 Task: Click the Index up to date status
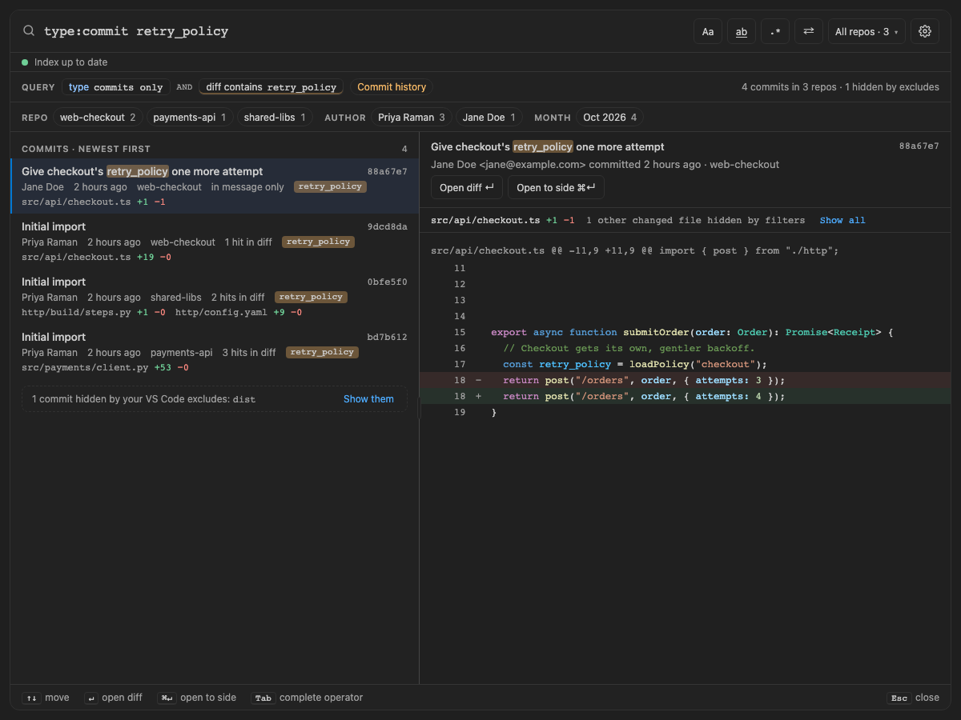(x=65, y=62)
